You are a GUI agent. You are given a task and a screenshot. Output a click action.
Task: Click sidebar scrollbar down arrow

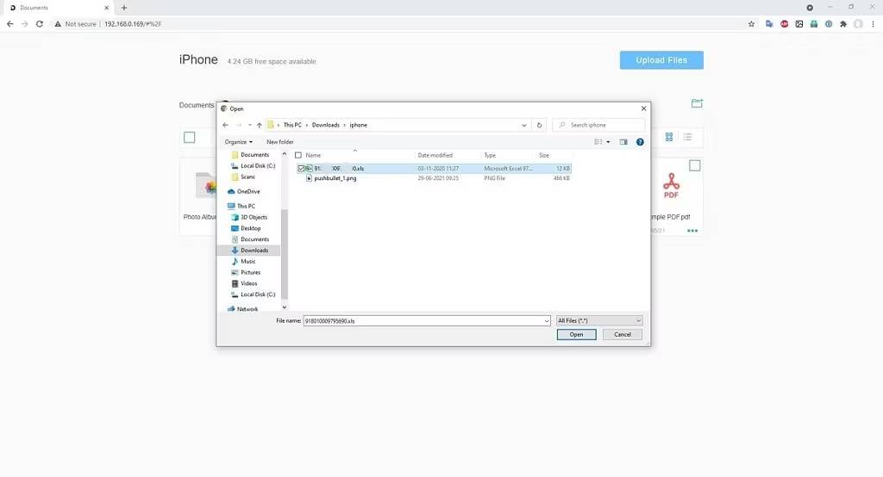(285, 307)
